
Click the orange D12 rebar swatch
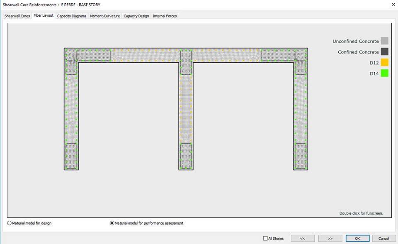[x=384, y=63]
